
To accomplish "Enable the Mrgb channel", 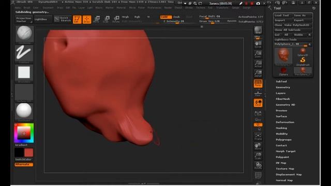I will pyautogui.click(x=125, y=17).
